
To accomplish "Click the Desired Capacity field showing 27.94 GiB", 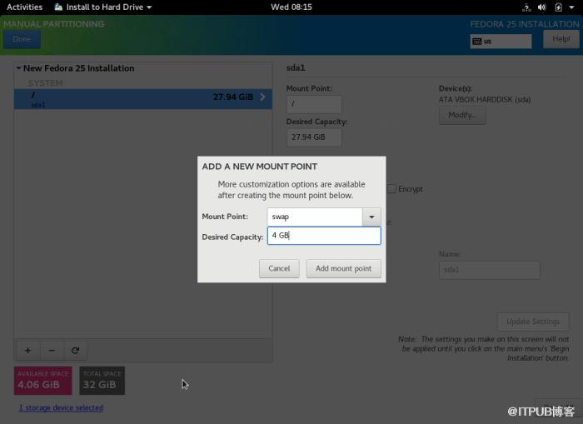I will pos(314,137).
